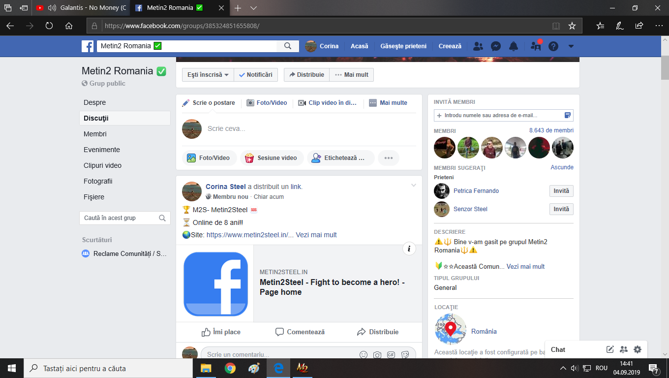This screenshot has width=669, height=378.
Task: Click the search magnifier button in Facebook header
Action: (288, 46)
